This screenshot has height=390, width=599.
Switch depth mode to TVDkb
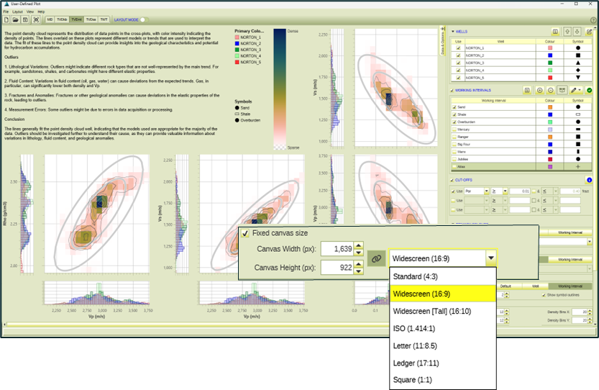(62, 19)
